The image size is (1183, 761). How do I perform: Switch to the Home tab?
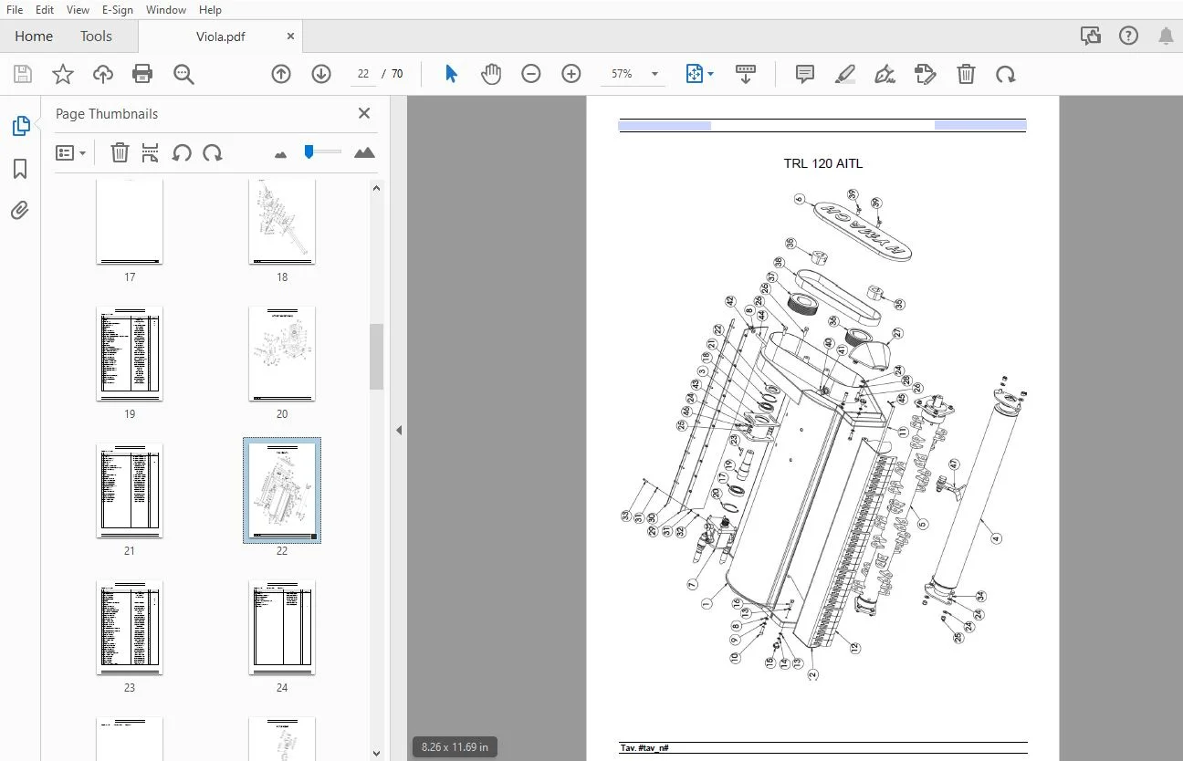pyautogui.click(x=34, y=36)
